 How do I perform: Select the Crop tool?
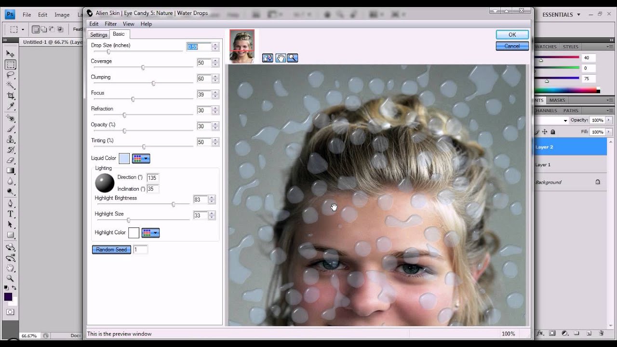(10, 96)
